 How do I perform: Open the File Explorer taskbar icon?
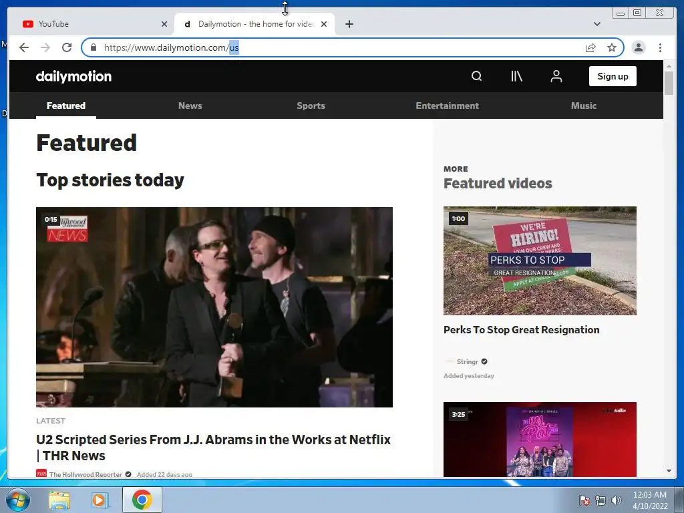pyautogui.click(x=59, y=500)
